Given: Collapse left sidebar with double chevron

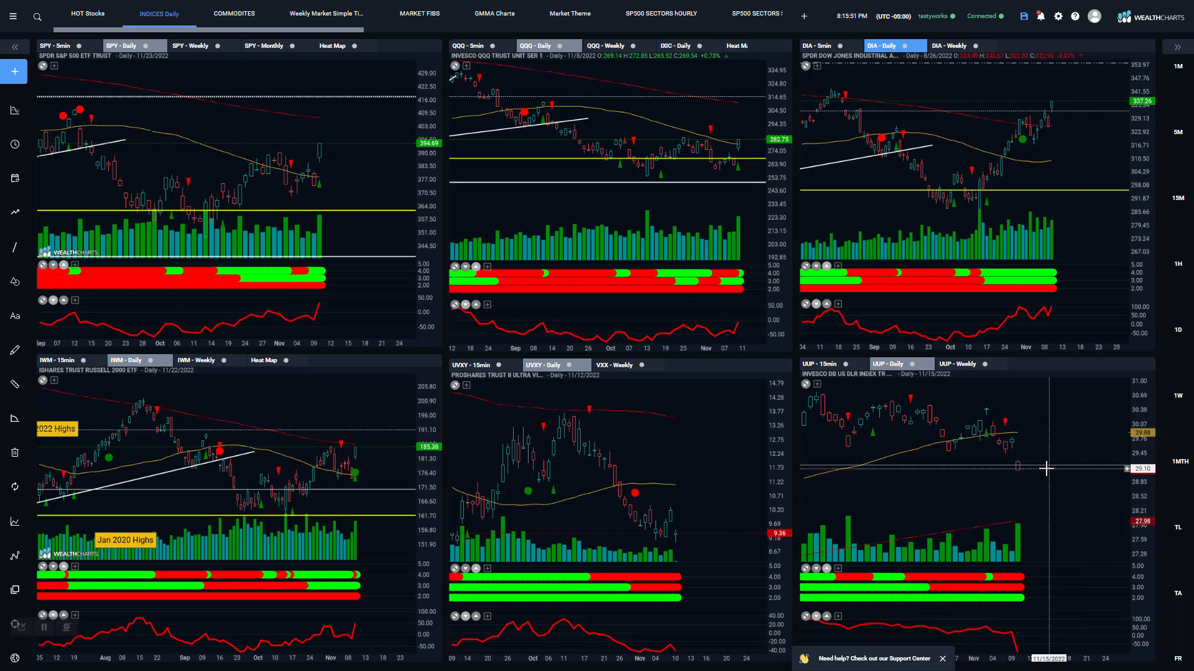Looking at the screenshot, I should [x=15, y=47].
